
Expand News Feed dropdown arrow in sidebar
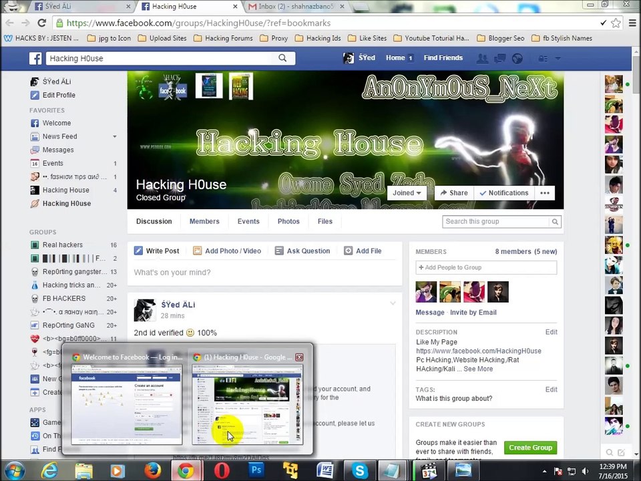[115, 136]
